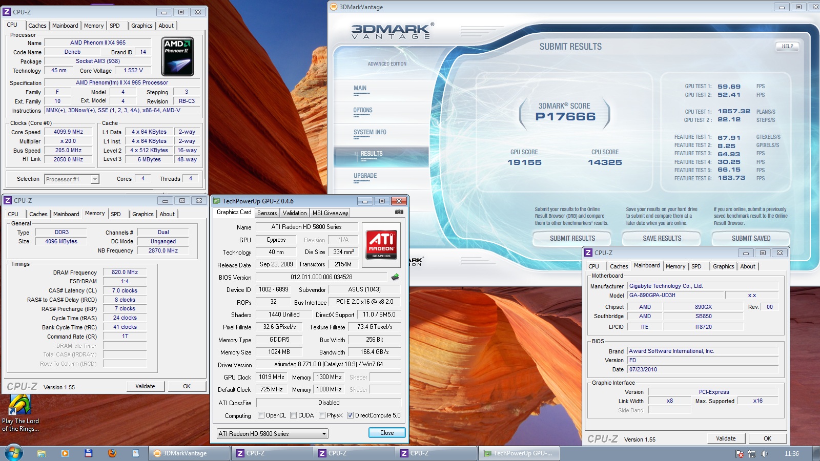Open the Action Center flag tray icon
820x461 pixels.
[x=740, y=454]
